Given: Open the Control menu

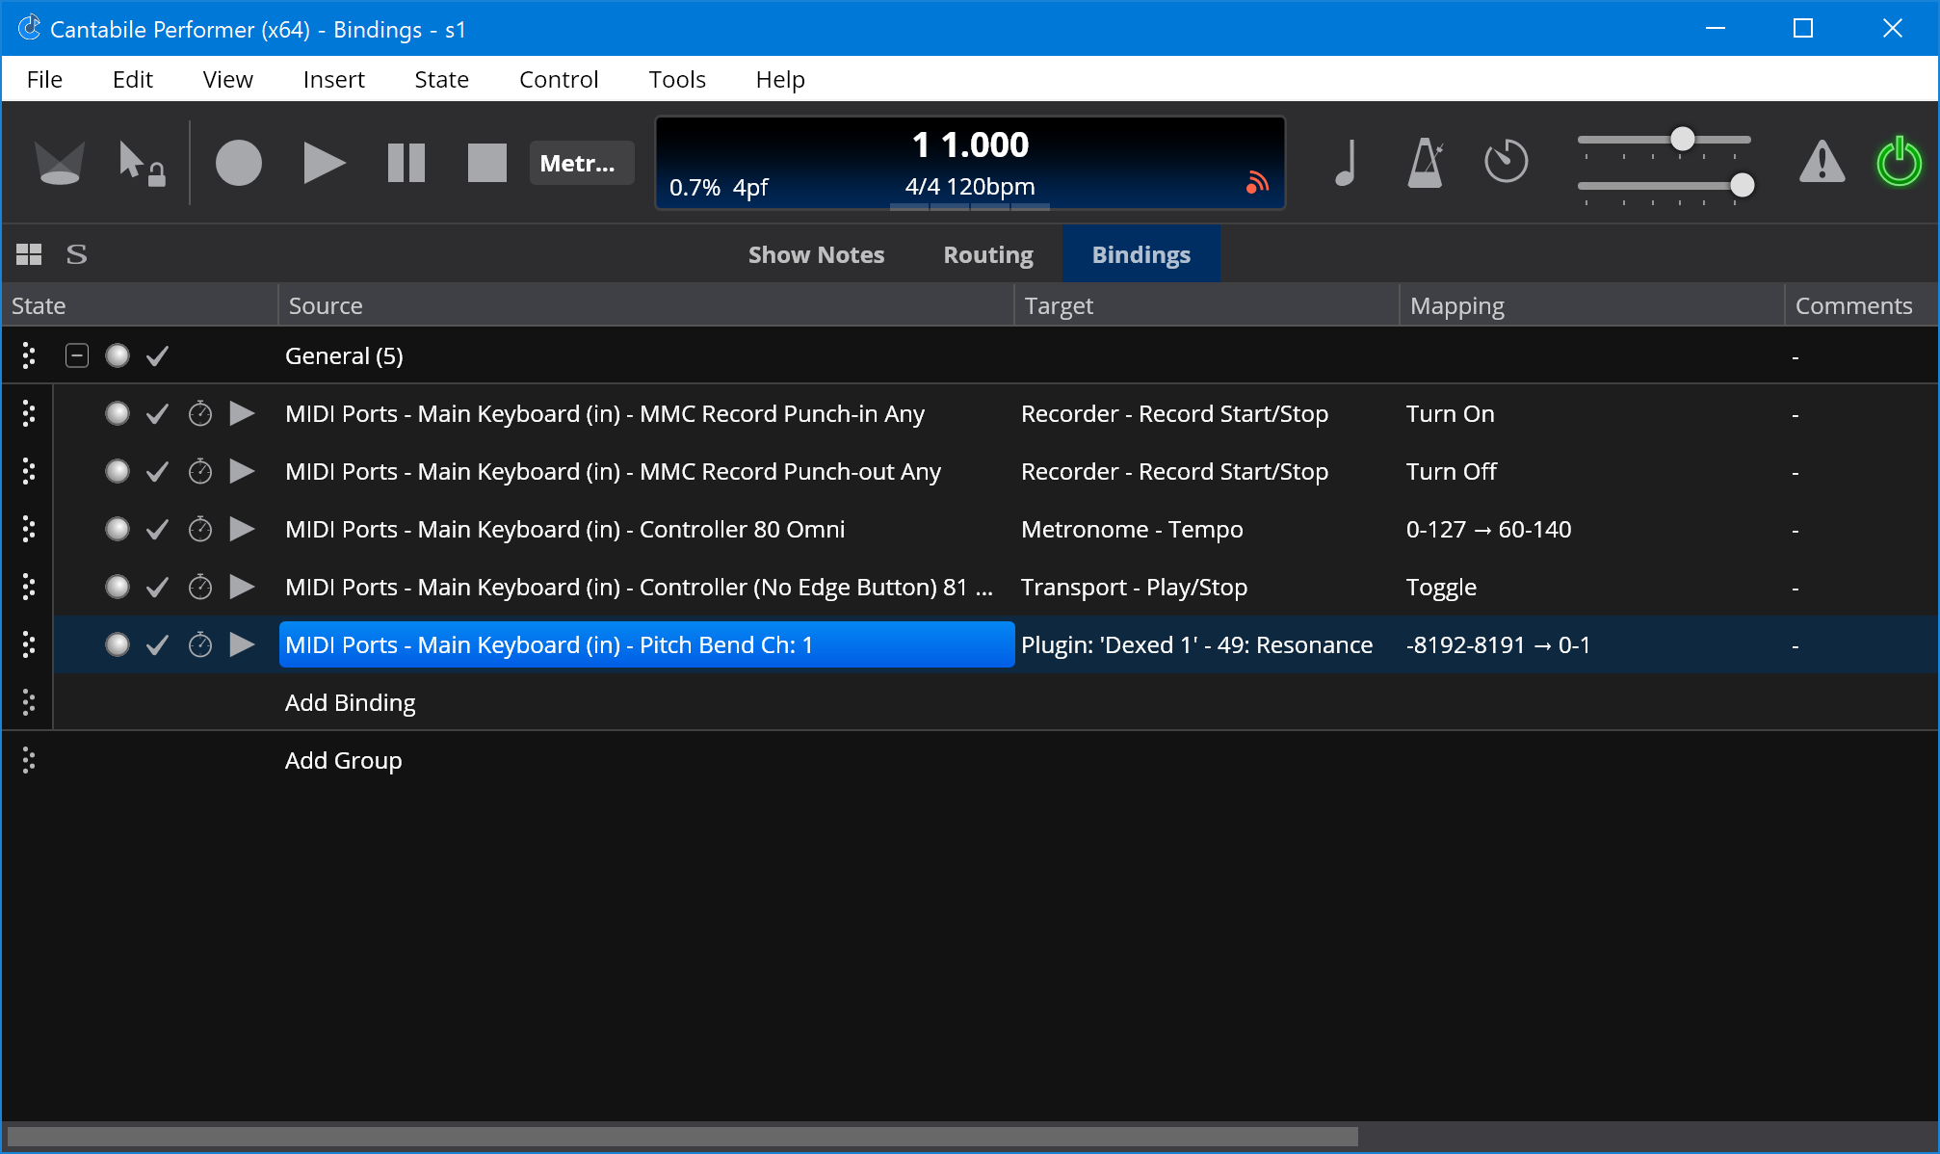Looking at the screenshot, I should 559,79.
